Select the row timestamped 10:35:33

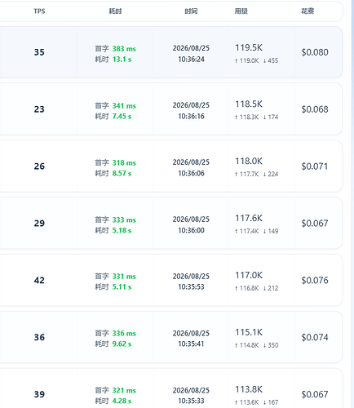coord(171,388)
